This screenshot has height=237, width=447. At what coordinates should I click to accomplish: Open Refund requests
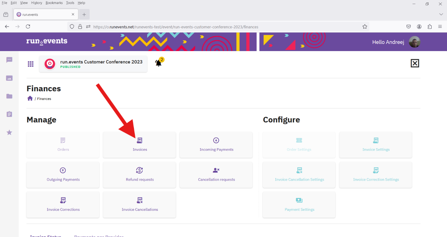click(140, 175)
